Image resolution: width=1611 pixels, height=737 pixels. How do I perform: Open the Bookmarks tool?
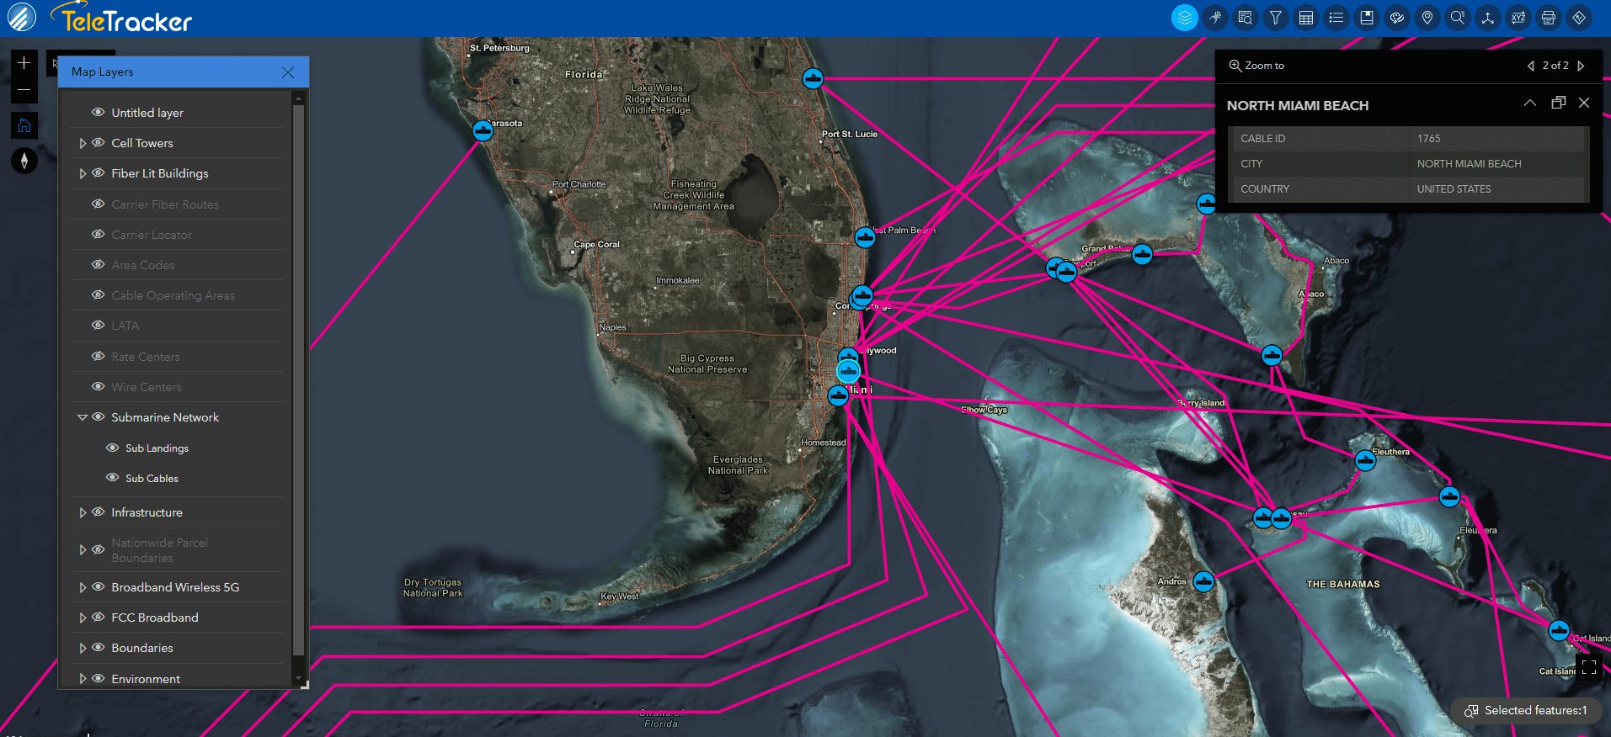pos(1367,18)
